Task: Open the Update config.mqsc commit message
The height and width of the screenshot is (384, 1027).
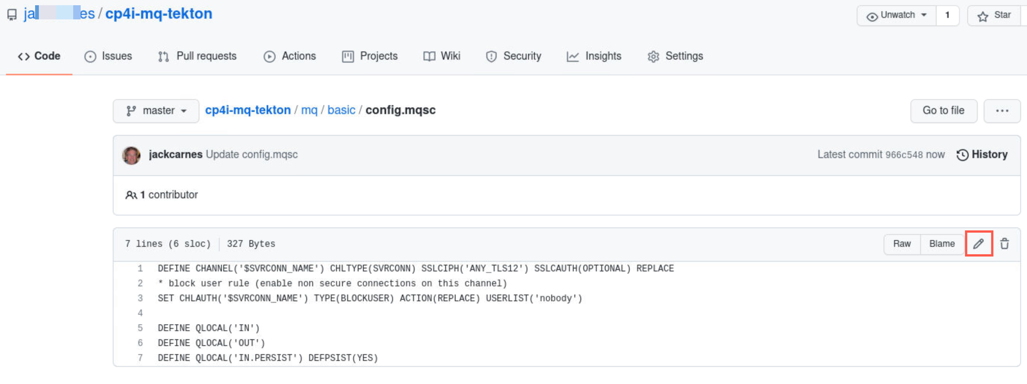Action: click(252, 155)
